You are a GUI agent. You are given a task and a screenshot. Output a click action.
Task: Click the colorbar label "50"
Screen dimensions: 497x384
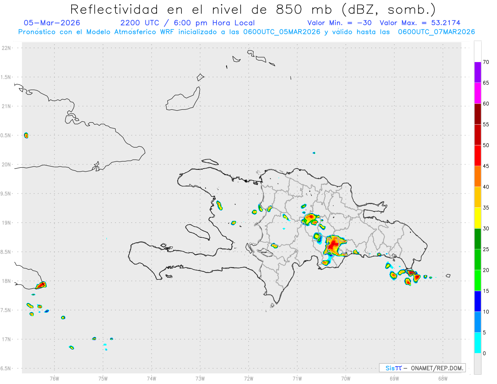[x=486, y=145]
